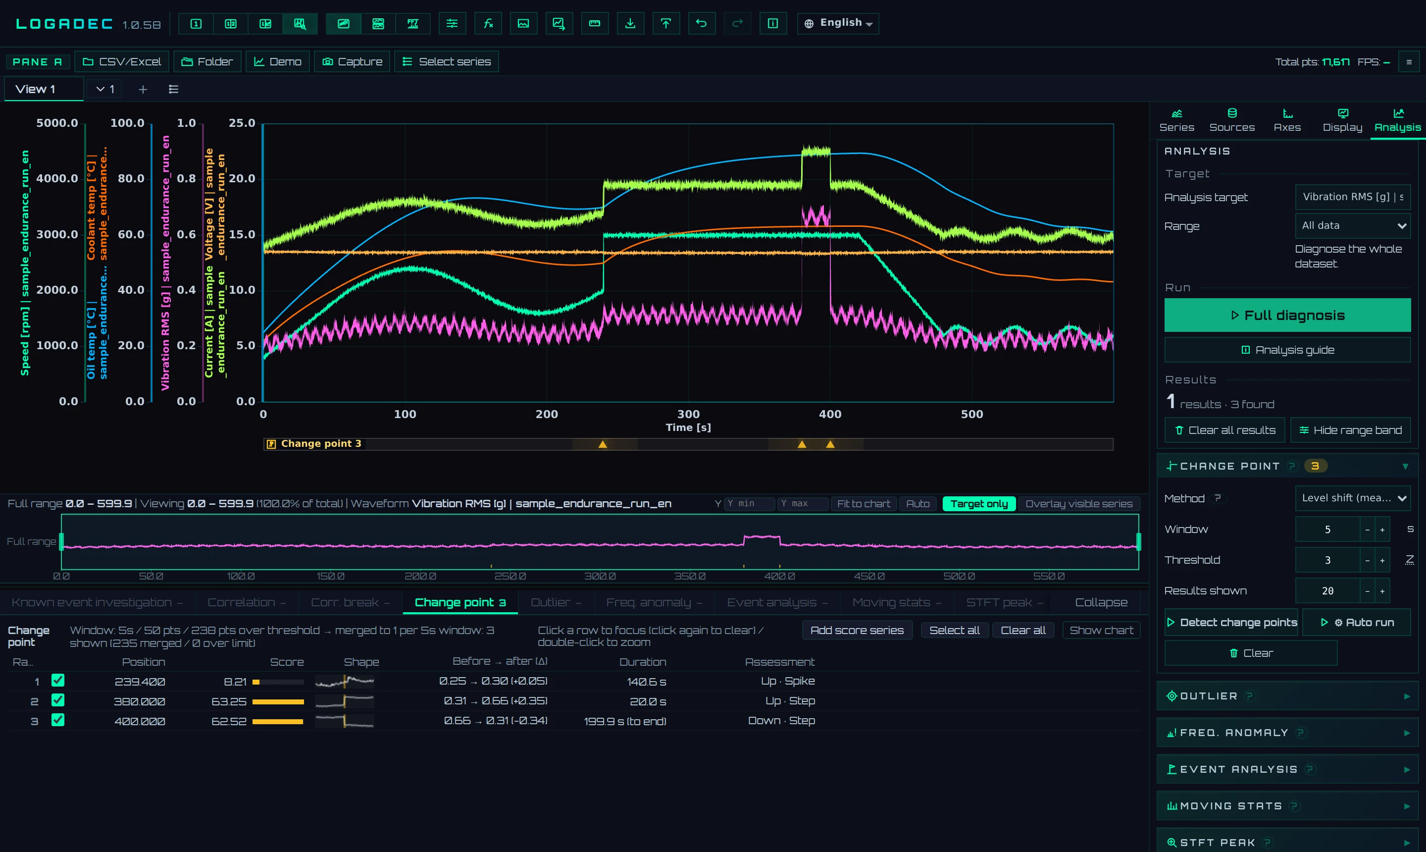Click the save image icon
1426x852 pixels.
tap(523, 24)
